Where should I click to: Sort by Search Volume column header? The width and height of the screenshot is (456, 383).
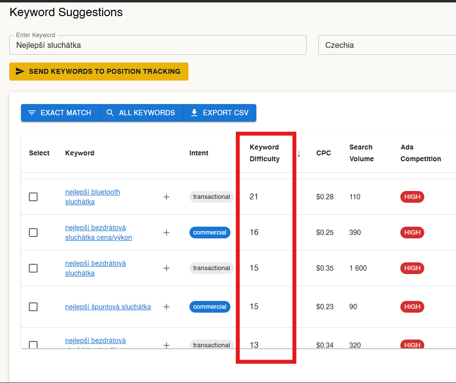click(x=361, y=153)
